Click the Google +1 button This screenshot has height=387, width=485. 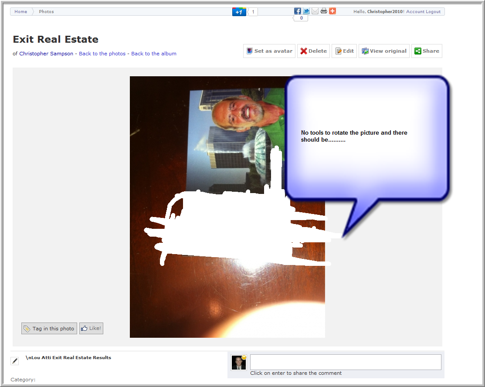click(239, 12)
